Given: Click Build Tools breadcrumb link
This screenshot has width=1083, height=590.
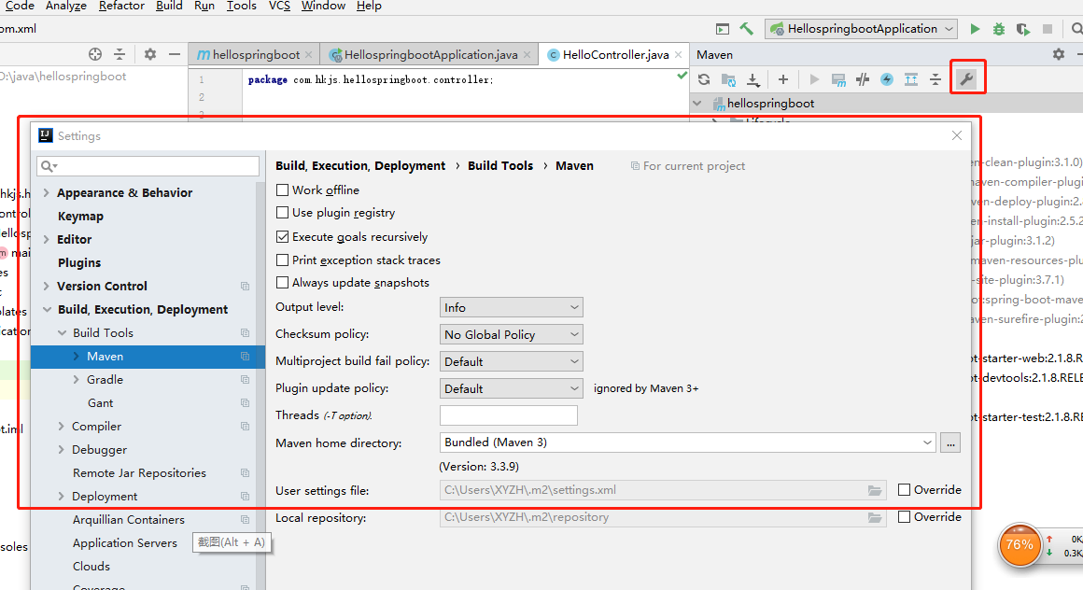Looking at the screenshot, I should 500,166.
